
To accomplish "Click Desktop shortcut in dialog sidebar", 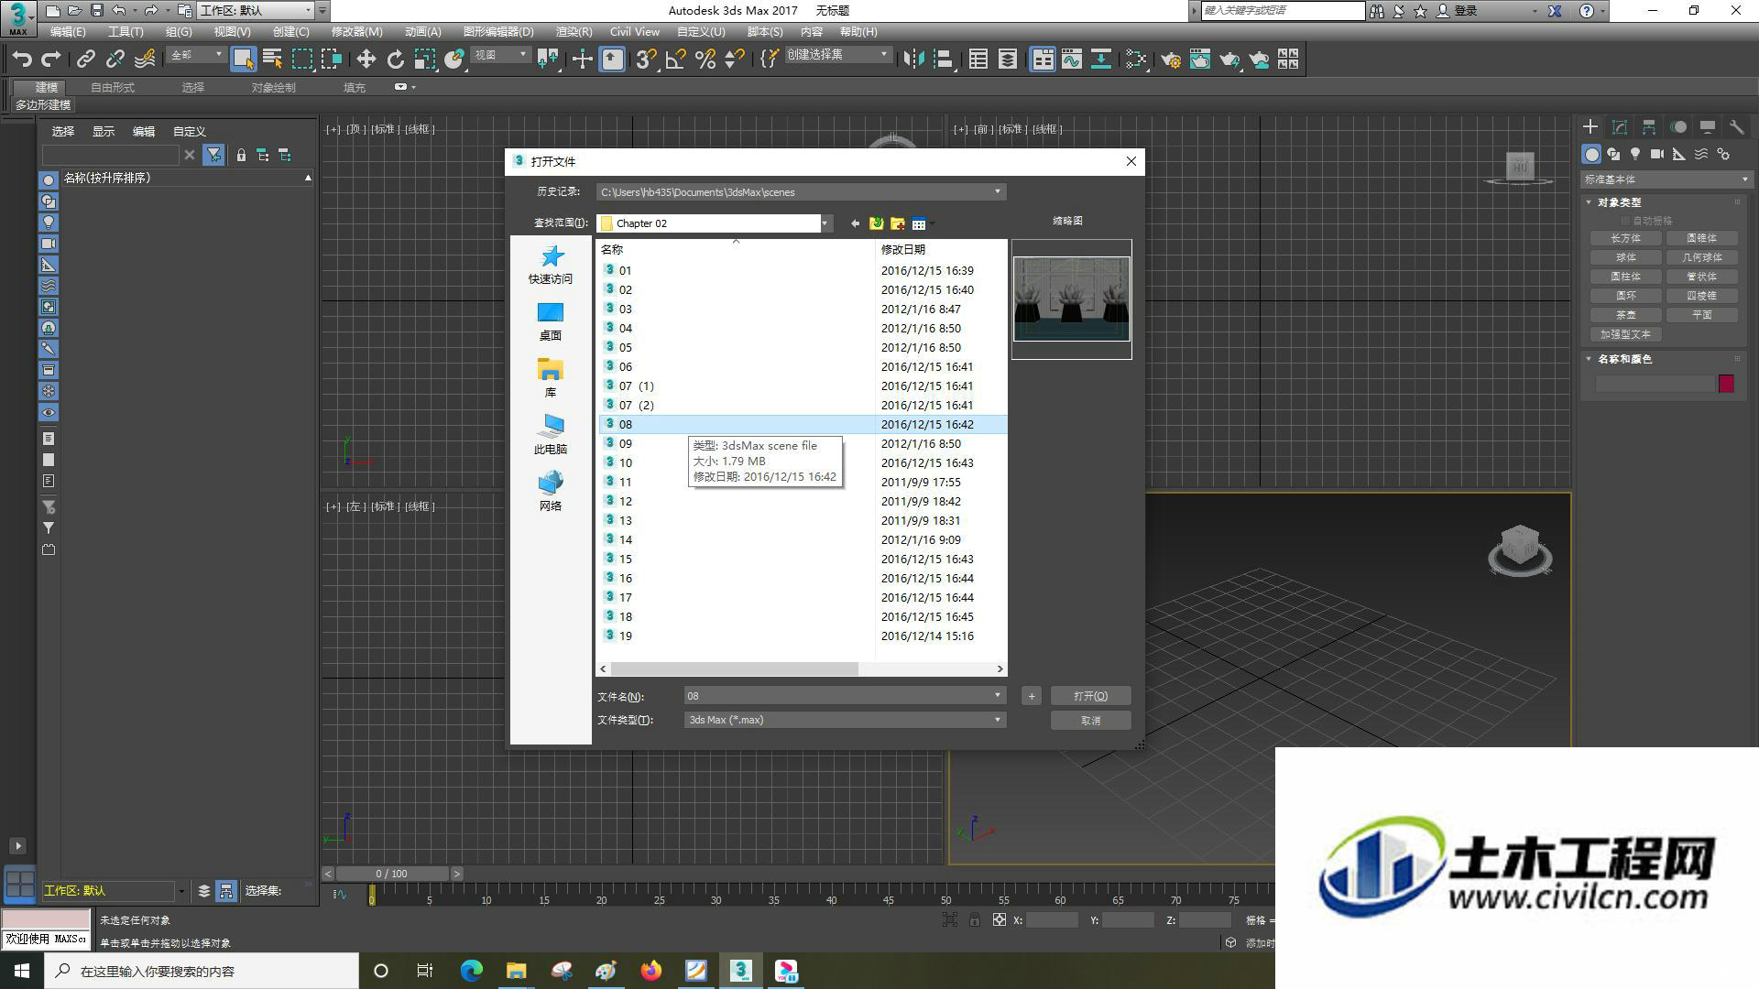I will click(550, 321).
